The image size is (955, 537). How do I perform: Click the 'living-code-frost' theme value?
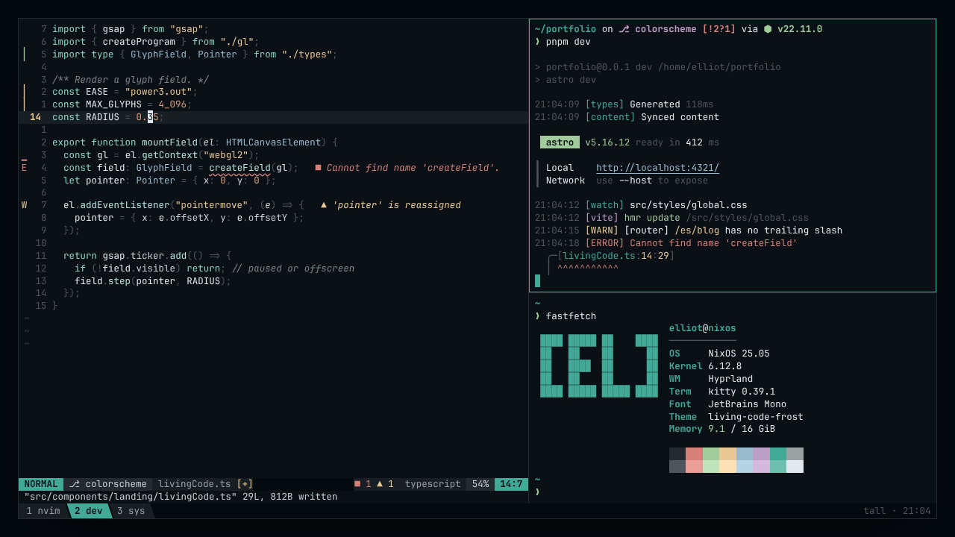click(756, 417)
